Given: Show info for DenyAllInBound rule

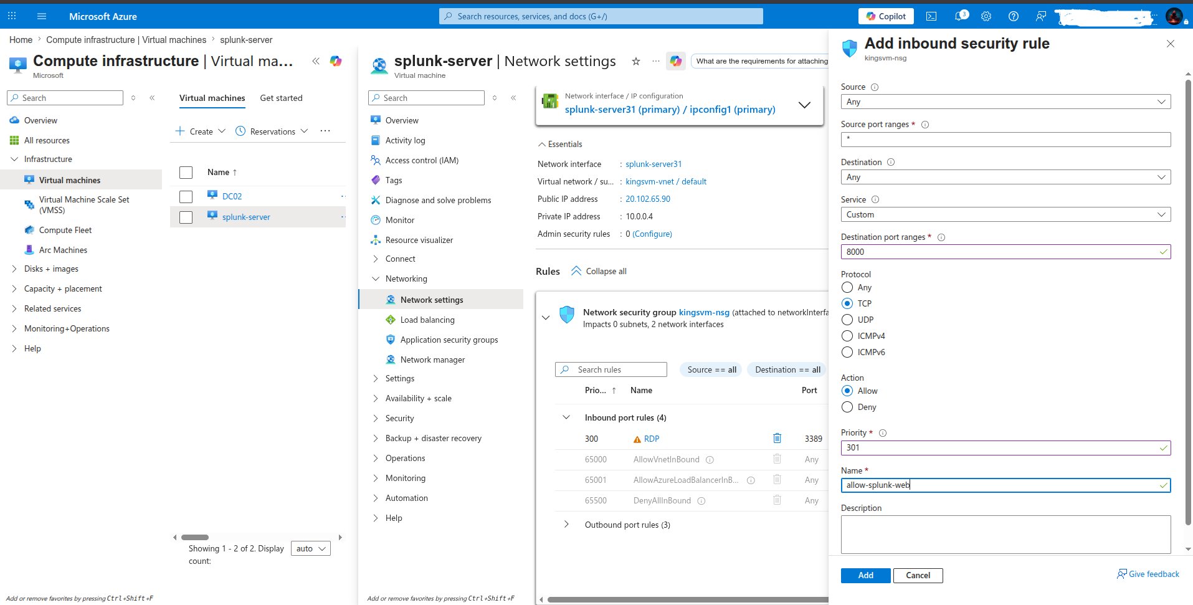Looking at the screenshot, I should tap(701, 501).
